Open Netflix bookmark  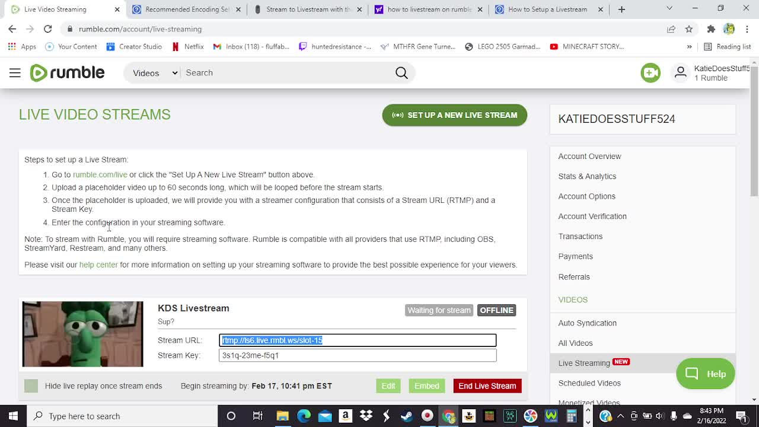(187, 46)
